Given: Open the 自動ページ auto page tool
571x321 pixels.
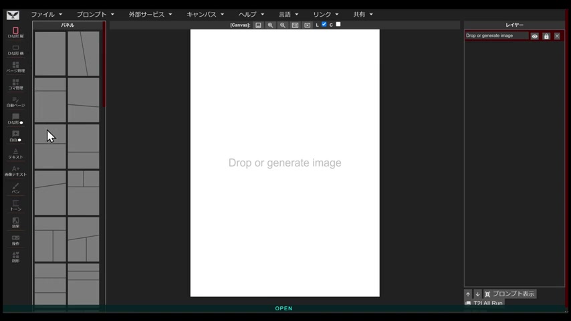Looking at the screenshot, I should tap(15, 102).
